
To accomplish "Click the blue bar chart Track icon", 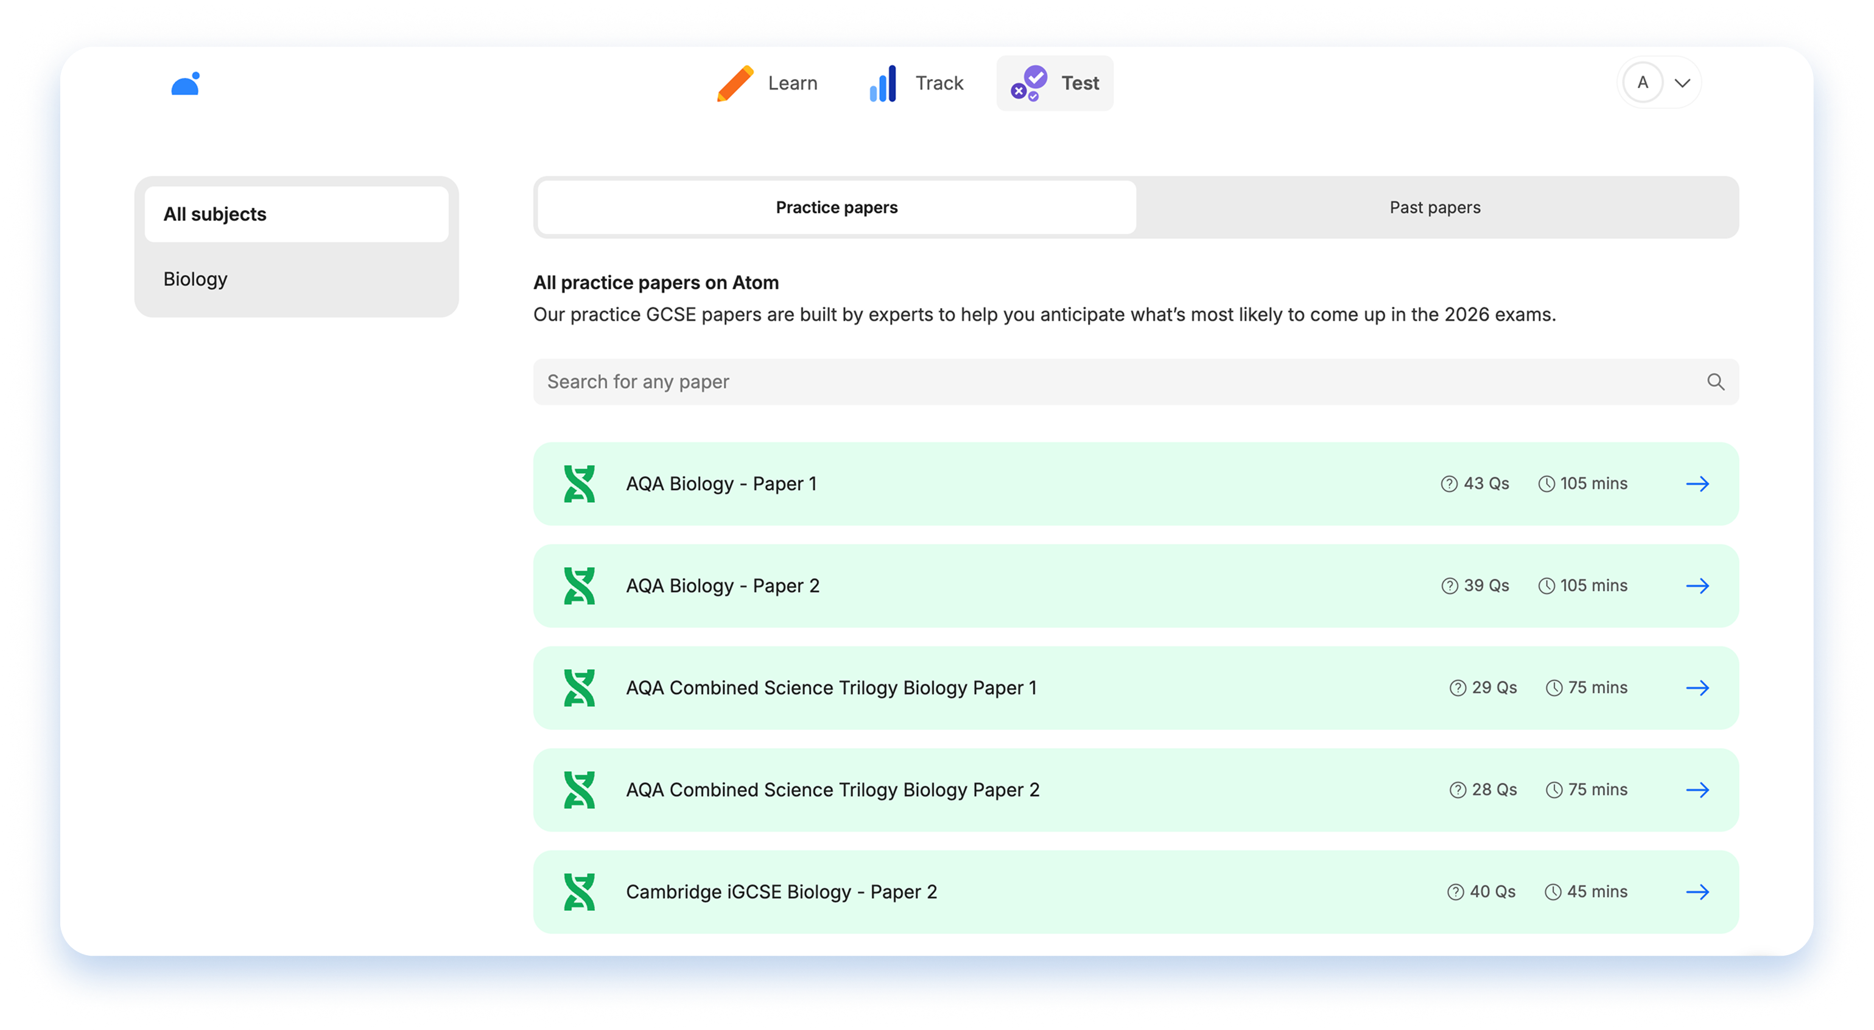I will [x=882, y=83].
